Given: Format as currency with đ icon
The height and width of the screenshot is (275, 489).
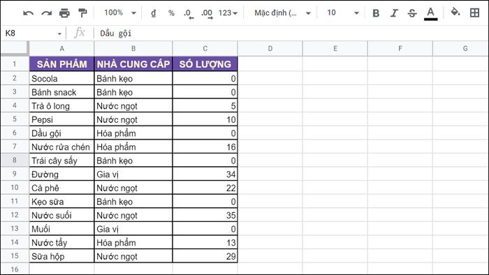Looking at the screenshot, I should click(x=154, y=13).
